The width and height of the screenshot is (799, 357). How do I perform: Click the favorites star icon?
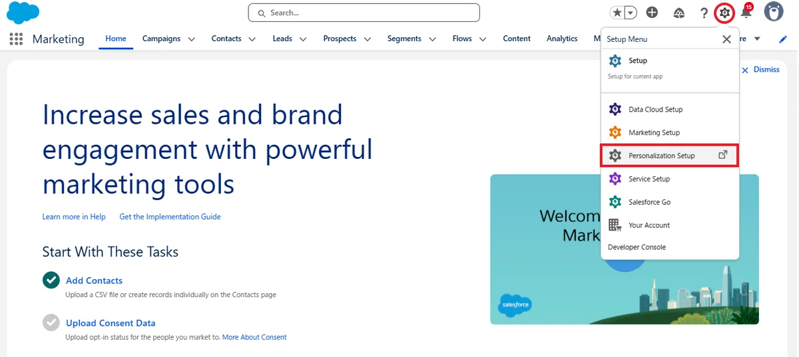click(617, 13)
